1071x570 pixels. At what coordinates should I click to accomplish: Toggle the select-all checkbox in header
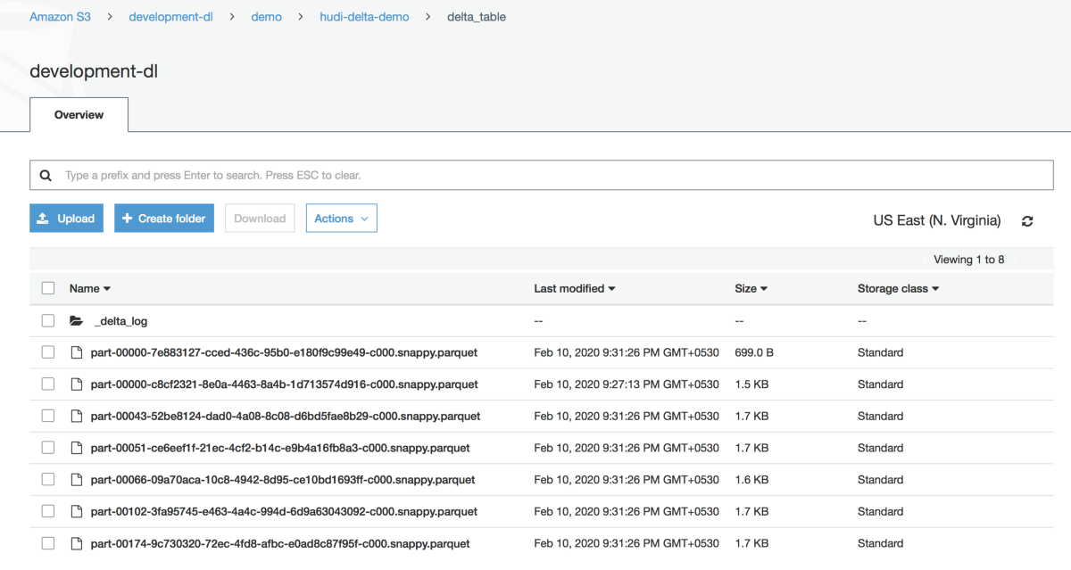click(48, 288)
